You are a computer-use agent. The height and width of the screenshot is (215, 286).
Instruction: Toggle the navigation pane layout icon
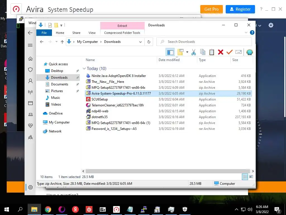point(170,52)
